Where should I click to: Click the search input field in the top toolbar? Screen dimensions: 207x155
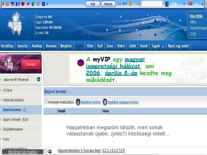152,4
